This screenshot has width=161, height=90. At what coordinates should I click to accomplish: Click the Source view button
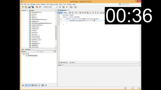click(60, 13)
